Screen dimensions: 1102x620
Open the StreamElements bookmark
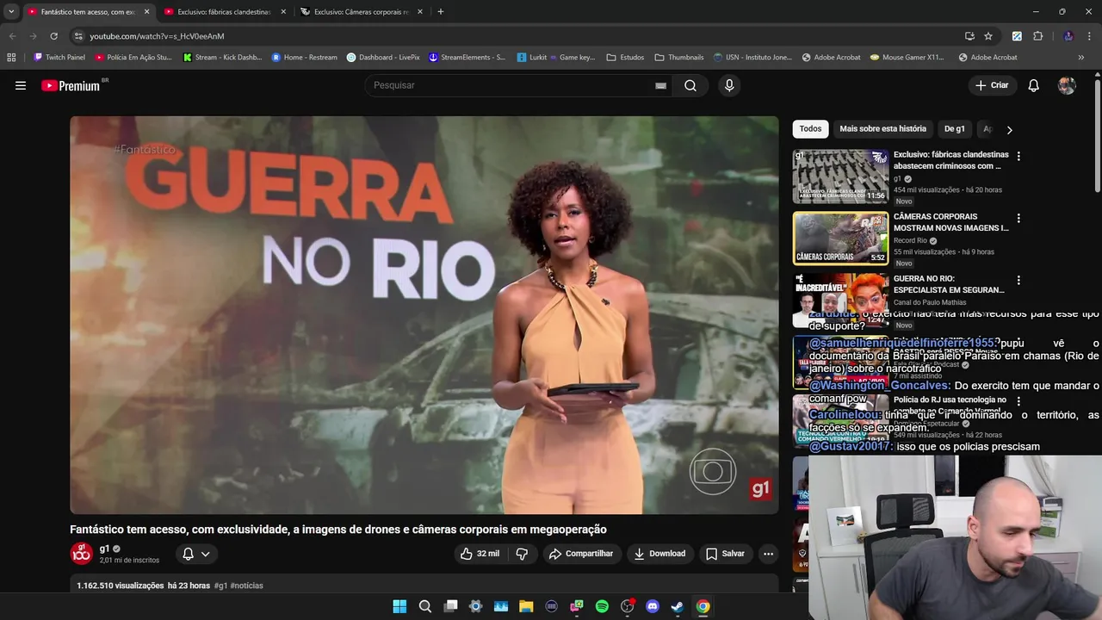[467, 58]
